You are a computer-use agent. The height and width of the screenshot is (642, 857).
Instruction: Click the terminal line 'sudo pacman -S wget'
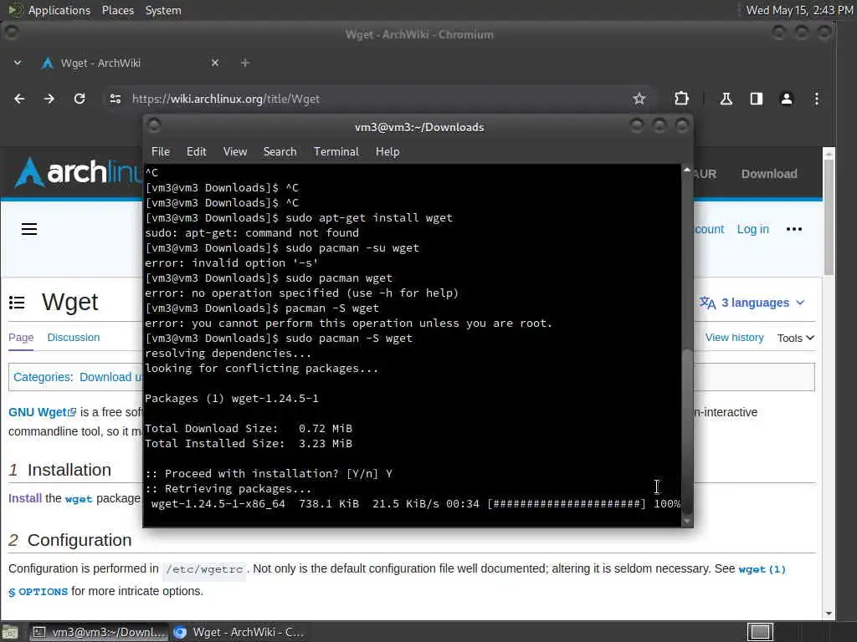(349, 339)
